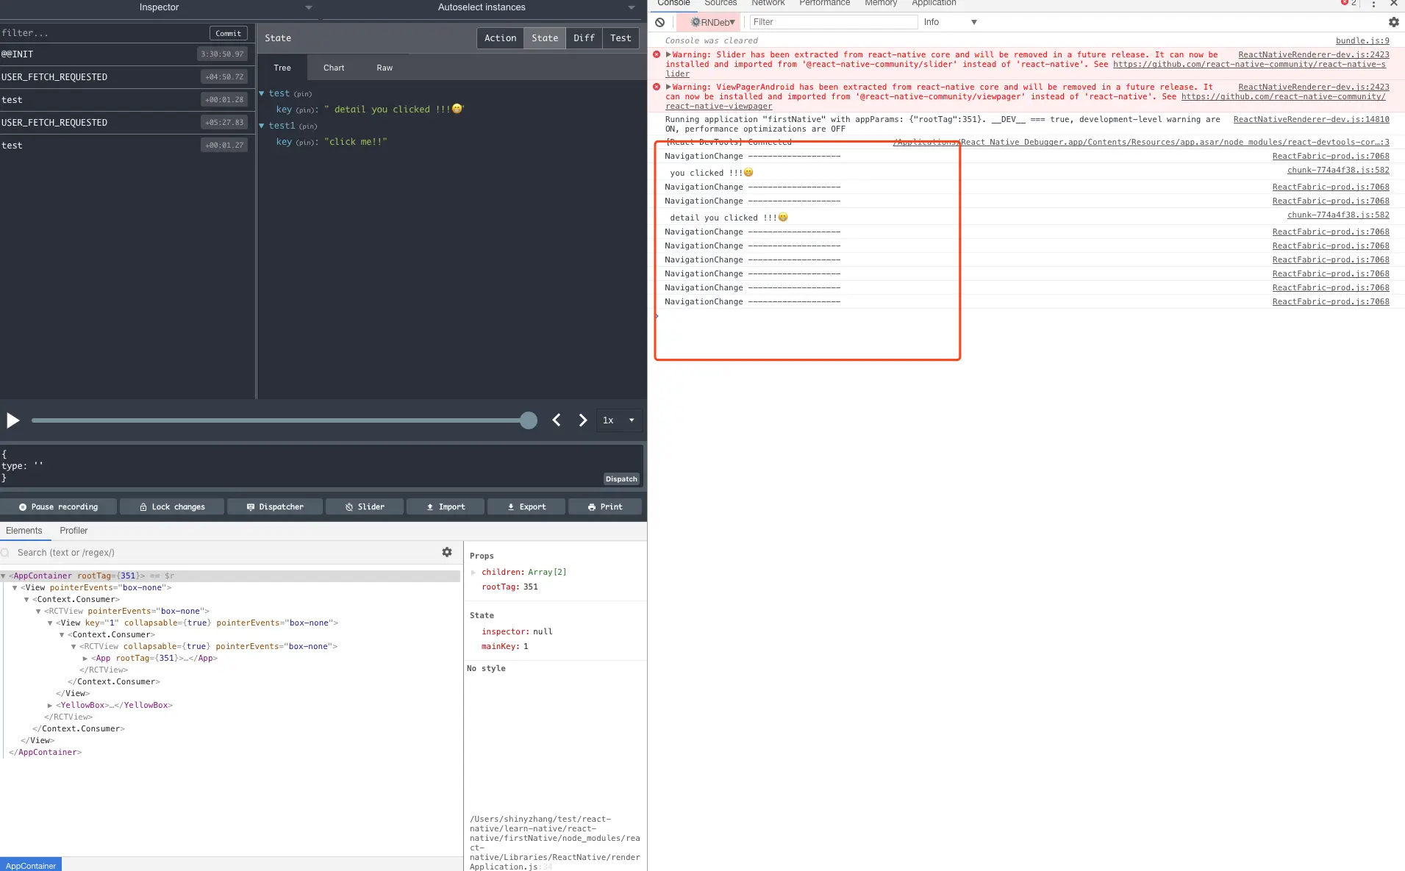Toggle the Dispatcher panel
Image resolution: width=1405 pixels, height=871 pixels.
tap(275, 507)
